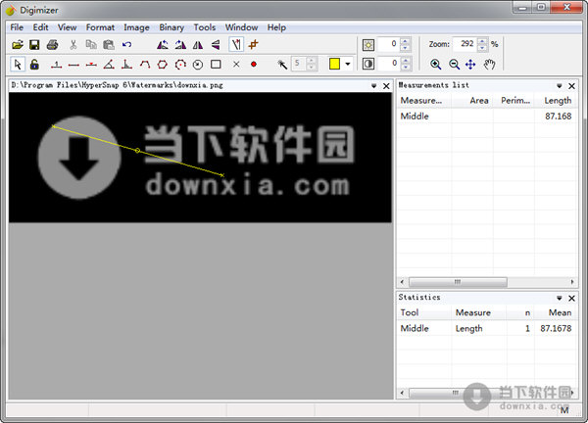Select the Perpendicular tool

(126, 65)
